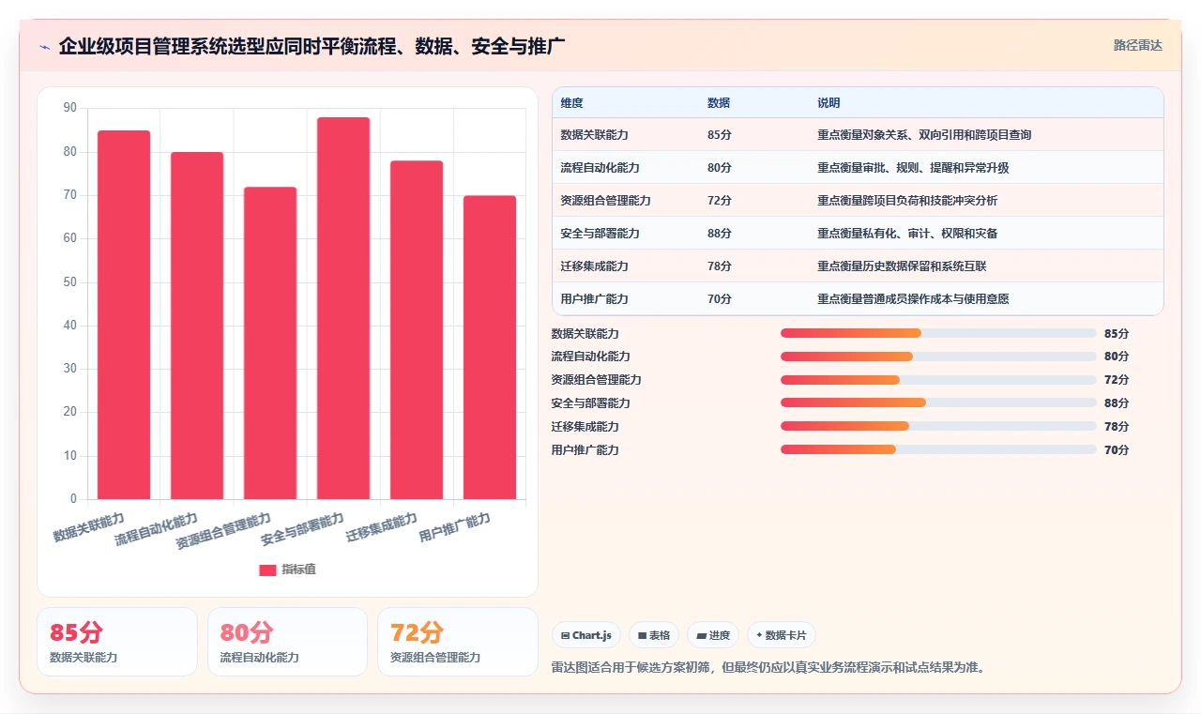The height and width of the screenshot is (714, 1201).
Task: Click 重点衡量审批、规则、提醒和异常升级 description
Action: coord(913,168)
